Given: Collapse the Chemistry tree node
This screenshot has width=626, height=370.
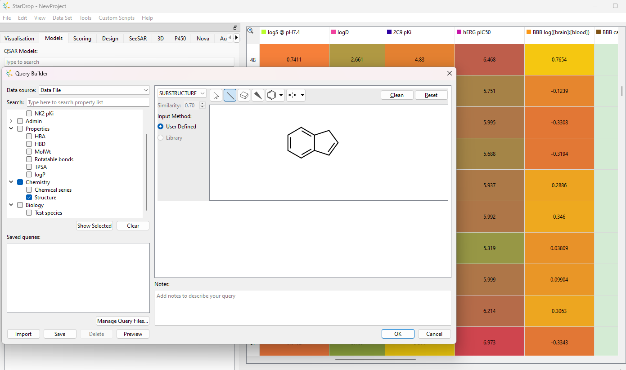Looking at the screenshot, I should tap(11, 182).
